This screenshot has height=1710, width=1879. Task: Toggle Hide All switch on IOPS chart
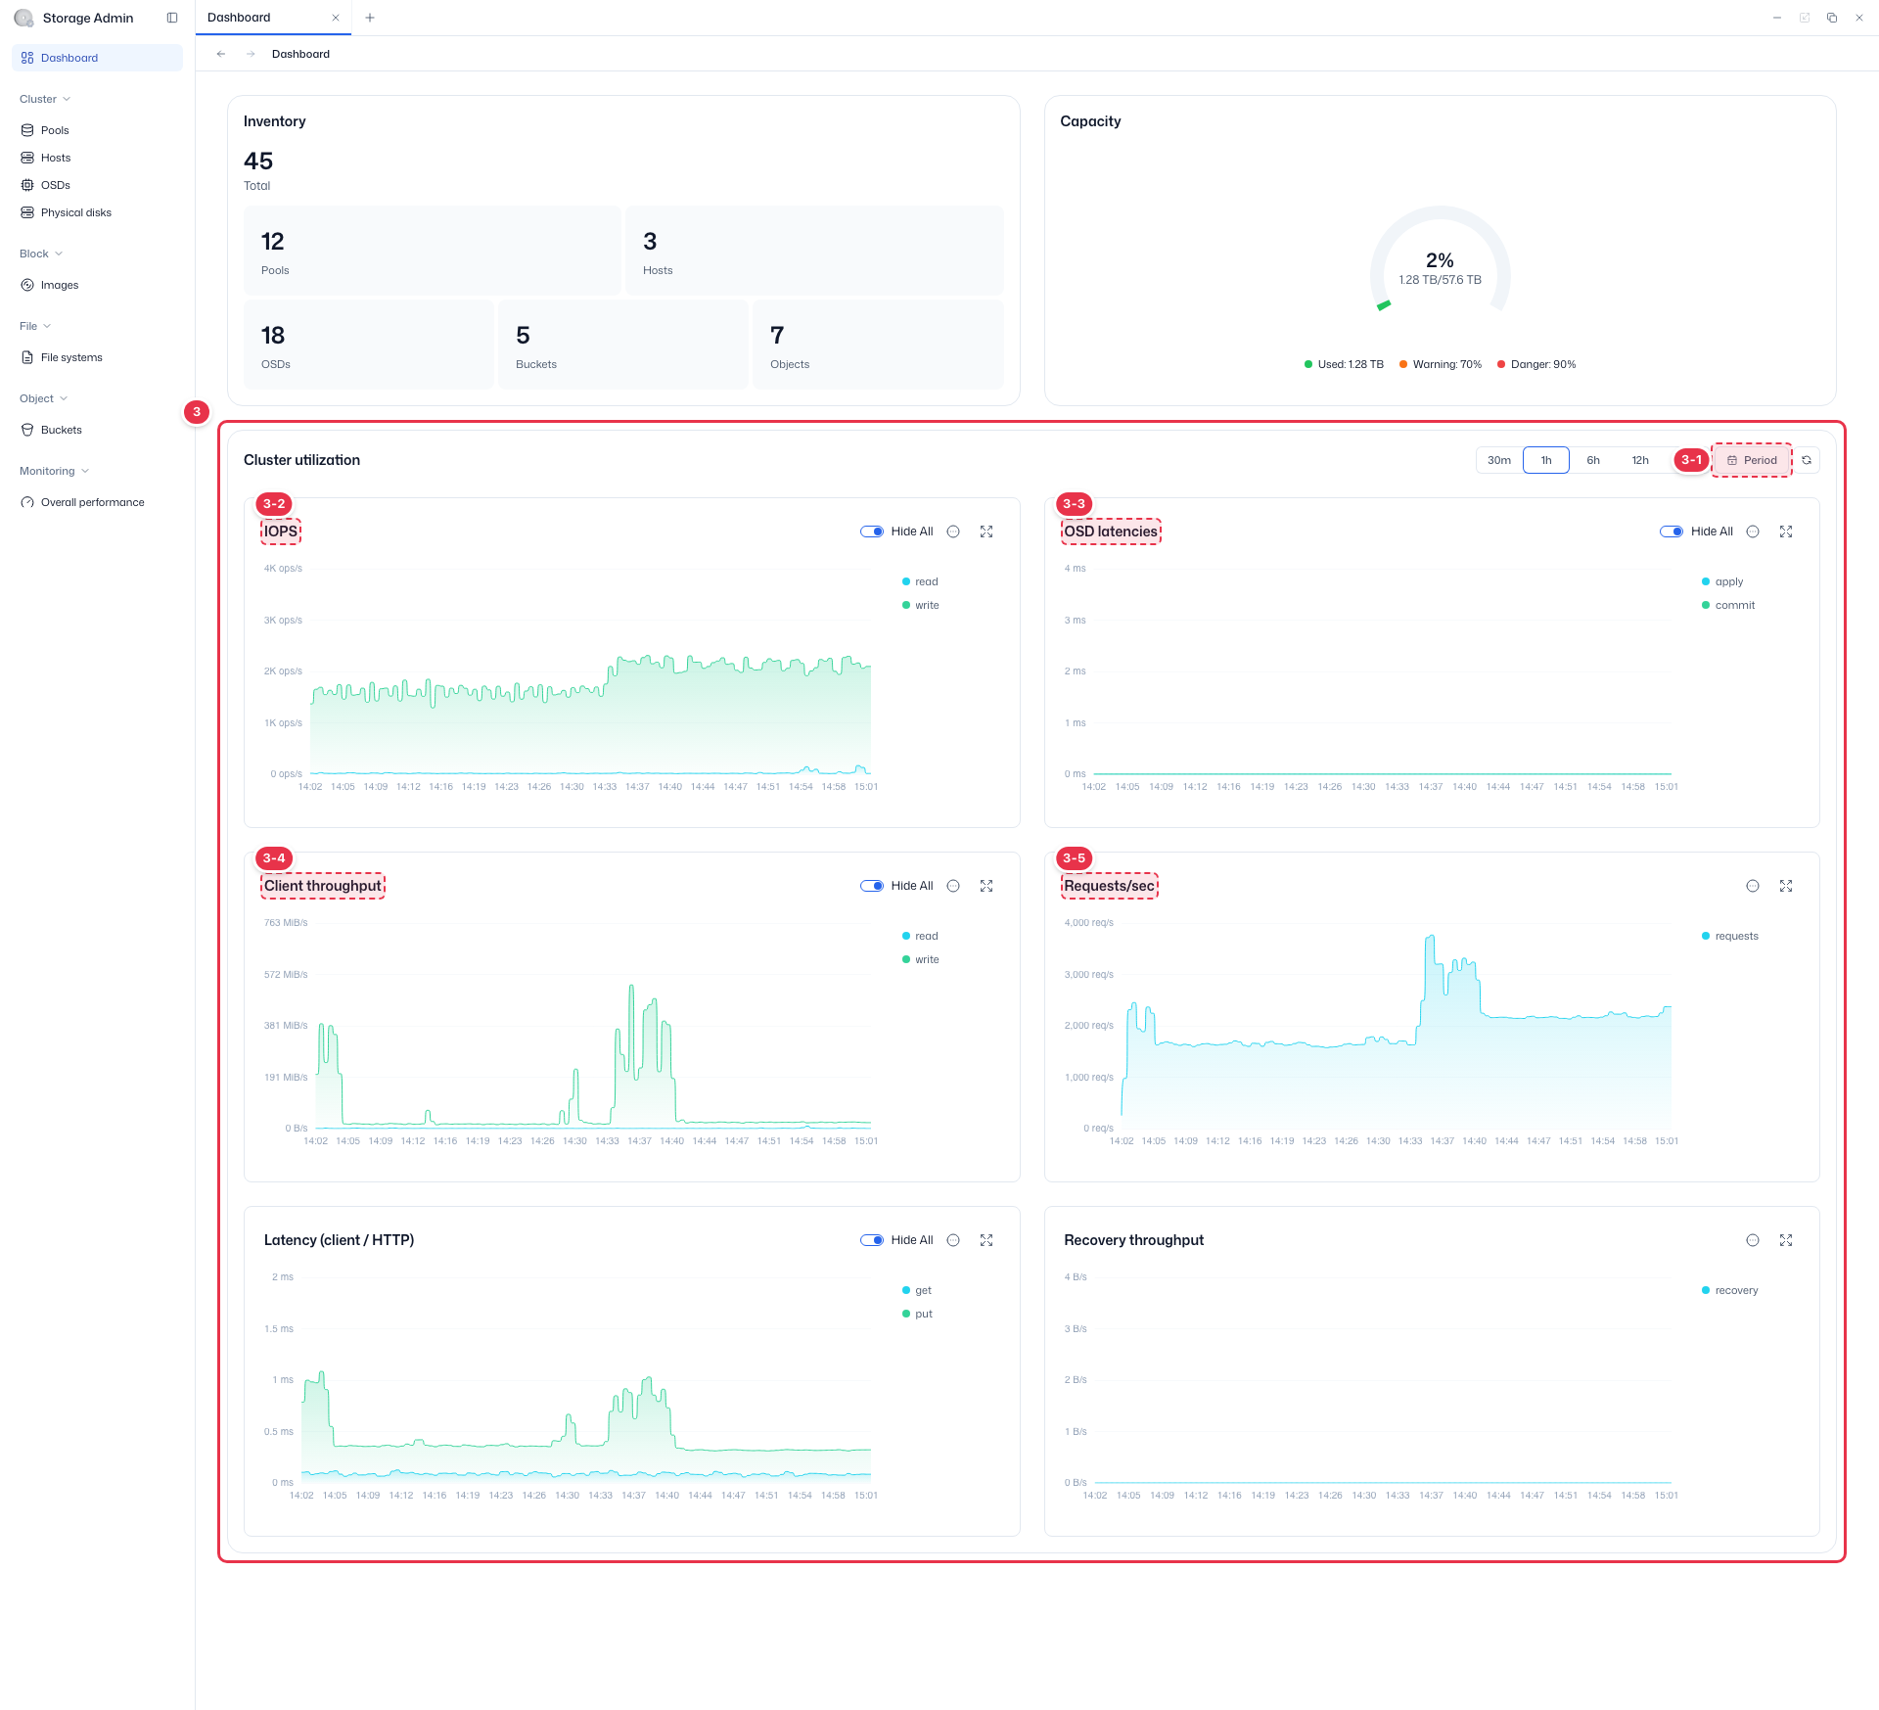tap(872, 531)
